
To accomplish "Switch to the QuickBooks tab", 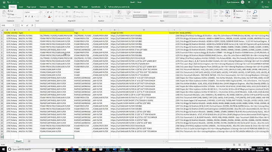I will click(96, 7).
